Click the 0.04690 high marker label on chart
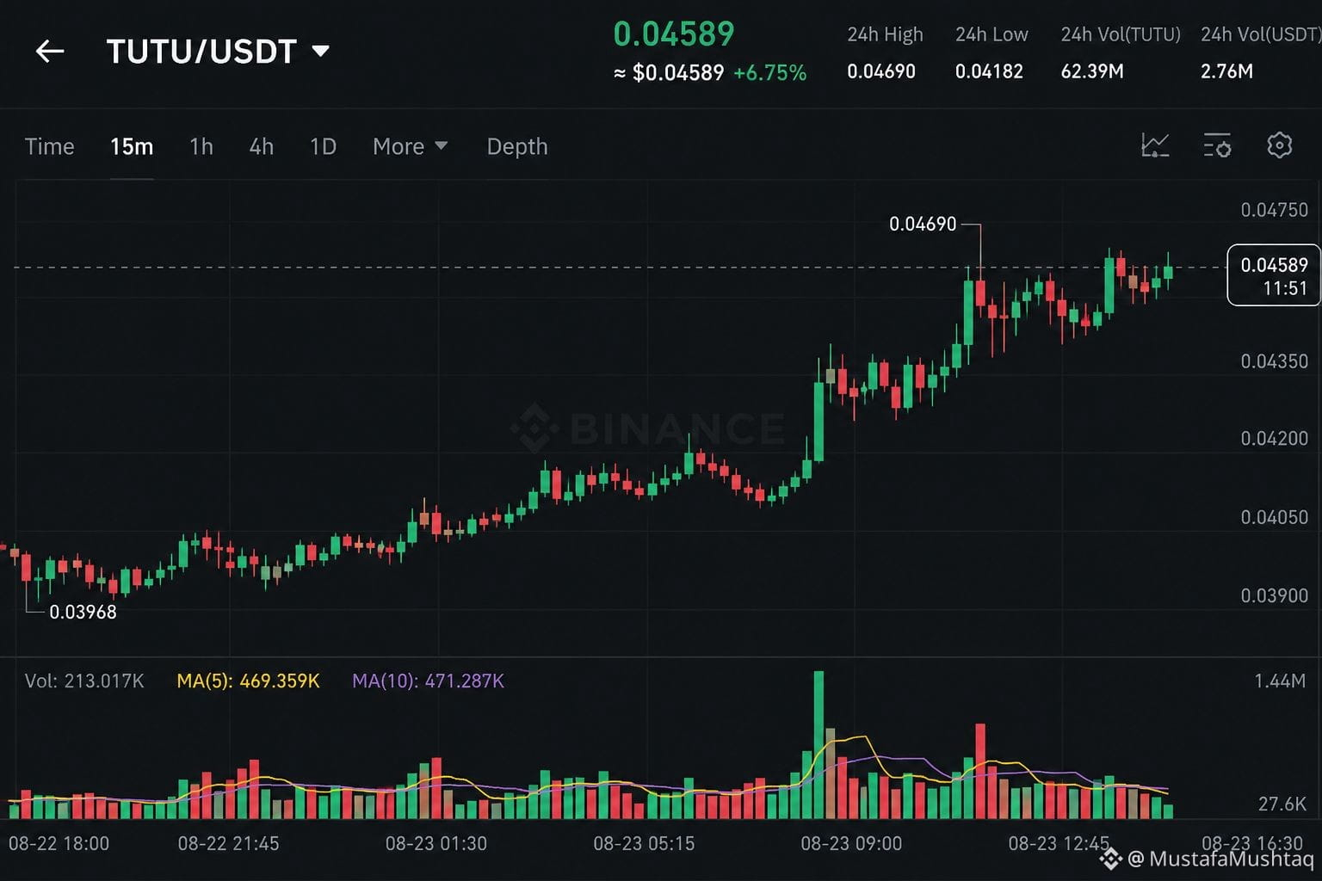This screenshot has width=1322, height=881. click(x=923, y=225)
